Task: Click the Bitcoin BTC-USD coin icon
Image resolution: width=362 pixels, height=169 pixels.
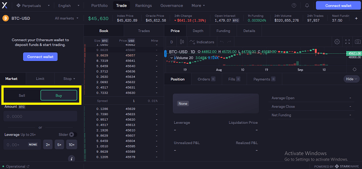Action: coord(5,18)
